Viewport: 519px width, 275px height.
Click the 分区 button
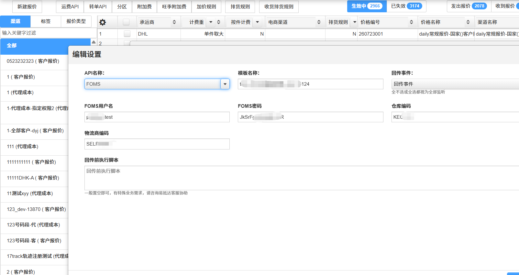[122, 6]
